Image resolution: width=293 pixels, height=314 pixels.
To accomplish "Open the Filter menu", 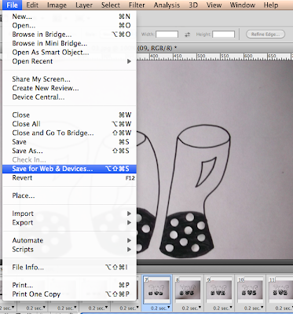I will tap(137, 5).
